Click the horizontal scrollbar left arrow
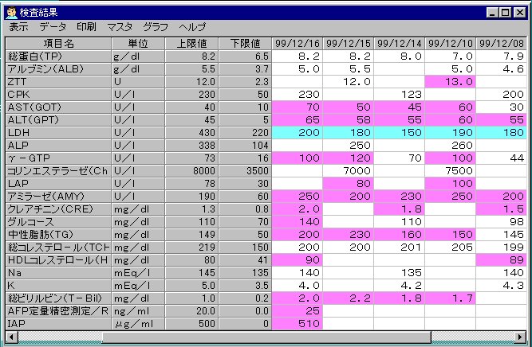Image resolution: width=532 pixels, height=347 pixels. point(11,337)
